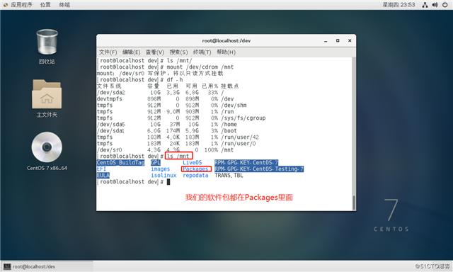Image resolution: width=453 pixels, height=272 pixels.
Task: Click the /sys/fs/cgroup mount point text
Action: 243,118
